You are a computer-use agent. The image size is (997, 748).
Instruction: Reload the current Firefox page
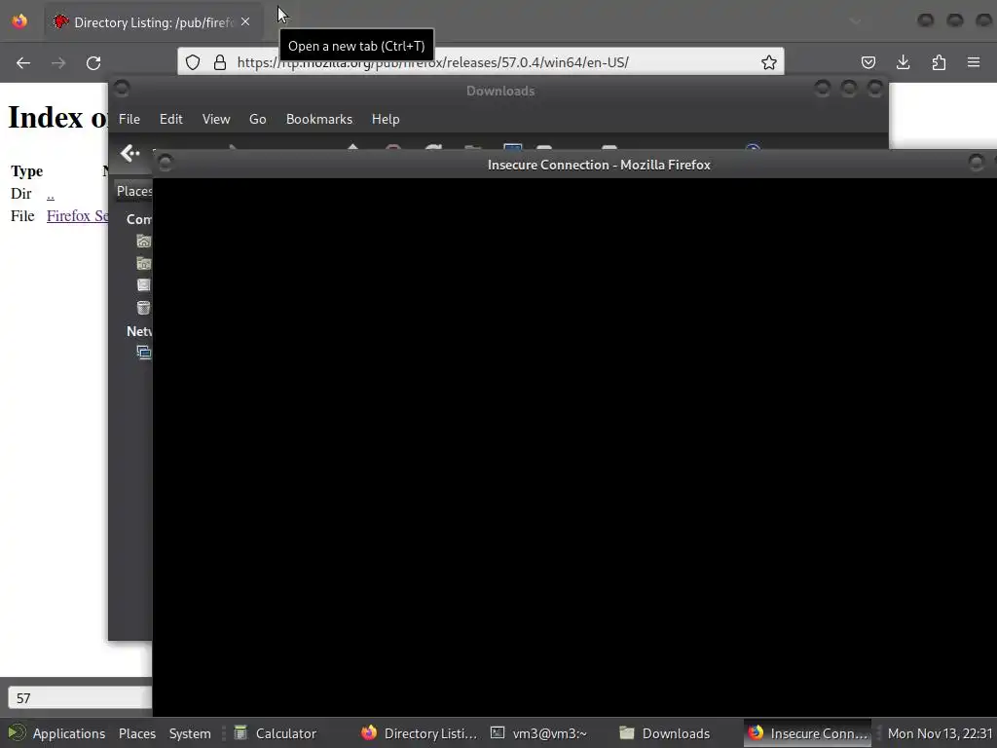tap(93, 62)
